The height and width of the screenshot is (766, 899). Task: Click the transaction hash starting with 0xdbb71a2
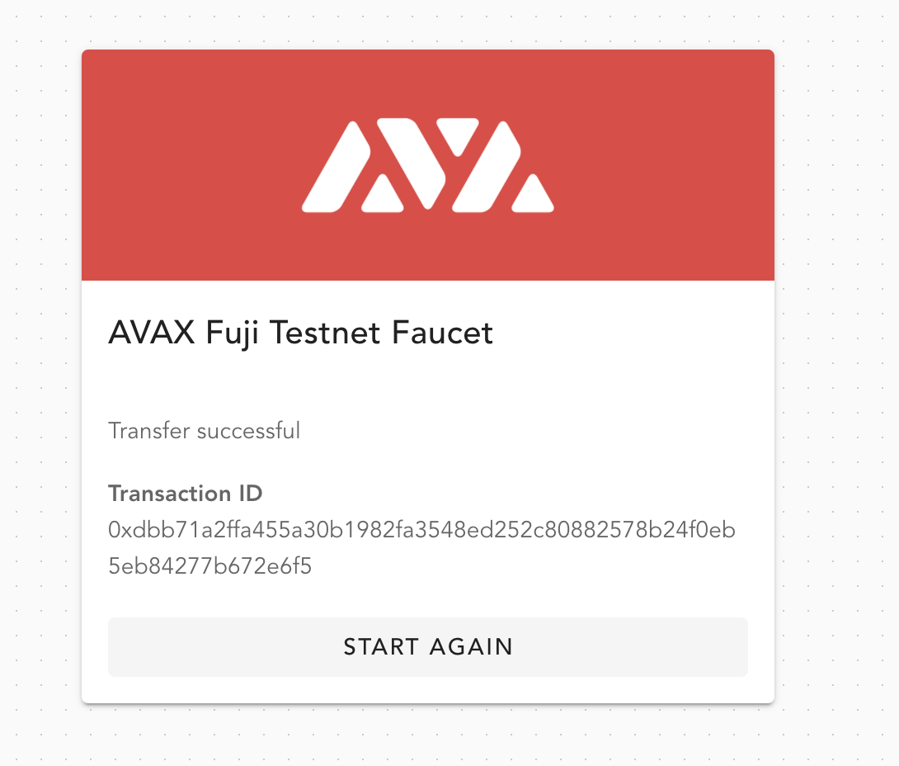click(421, 530)
